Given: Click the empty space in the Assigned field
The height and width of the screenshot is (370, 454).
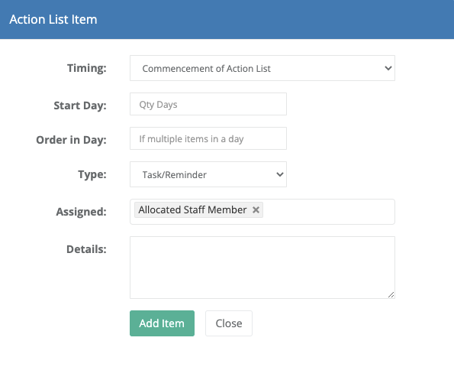Looking at the screenshot, I should 329,212.
